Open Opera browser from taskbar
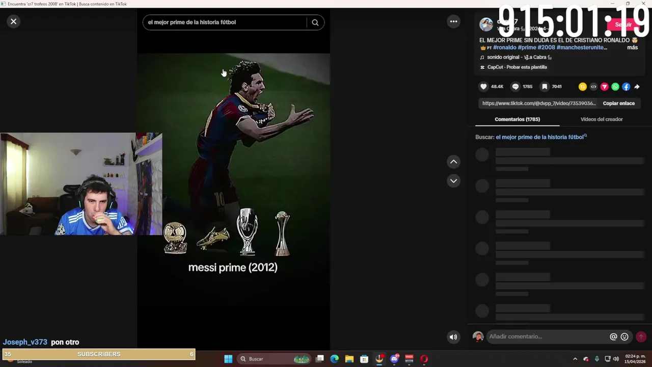The image size is (652, 367). pyautogui.click(x=424, y=359)
